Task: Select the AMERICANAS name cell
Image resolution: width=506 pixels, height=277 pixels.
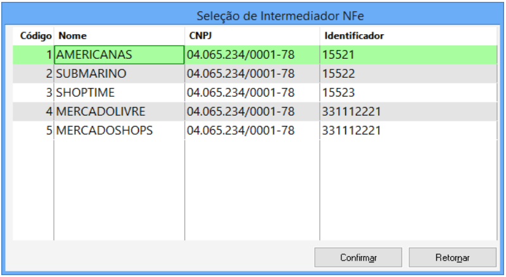Action: (120, 55)
